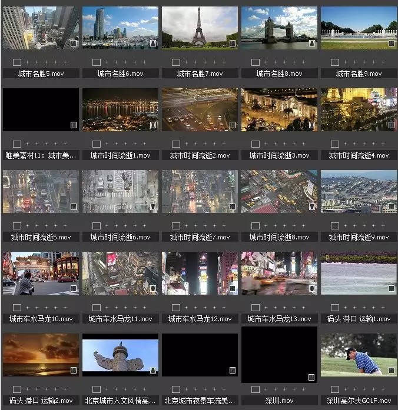This screenshot has height=410, width=398.
Task: Click filename label 城市车水马龙13.mov
Action: 279,319
